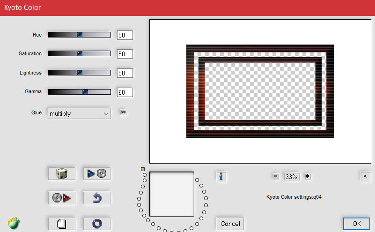
Task: Click the green flaming apple logo
Action: coord(14,223)
